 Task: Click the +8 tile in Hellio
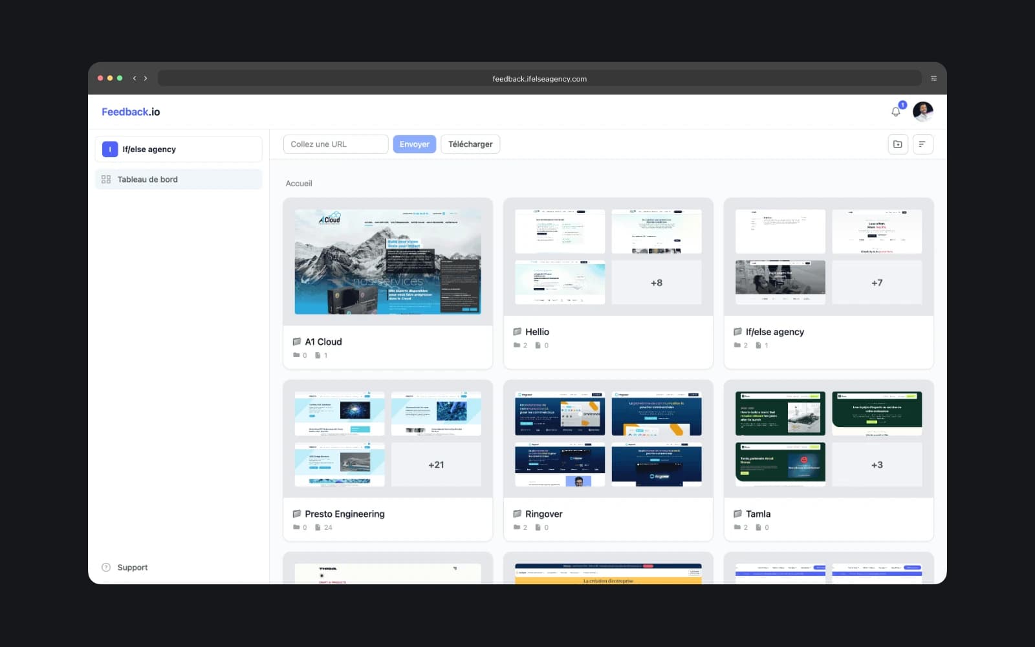657,283
